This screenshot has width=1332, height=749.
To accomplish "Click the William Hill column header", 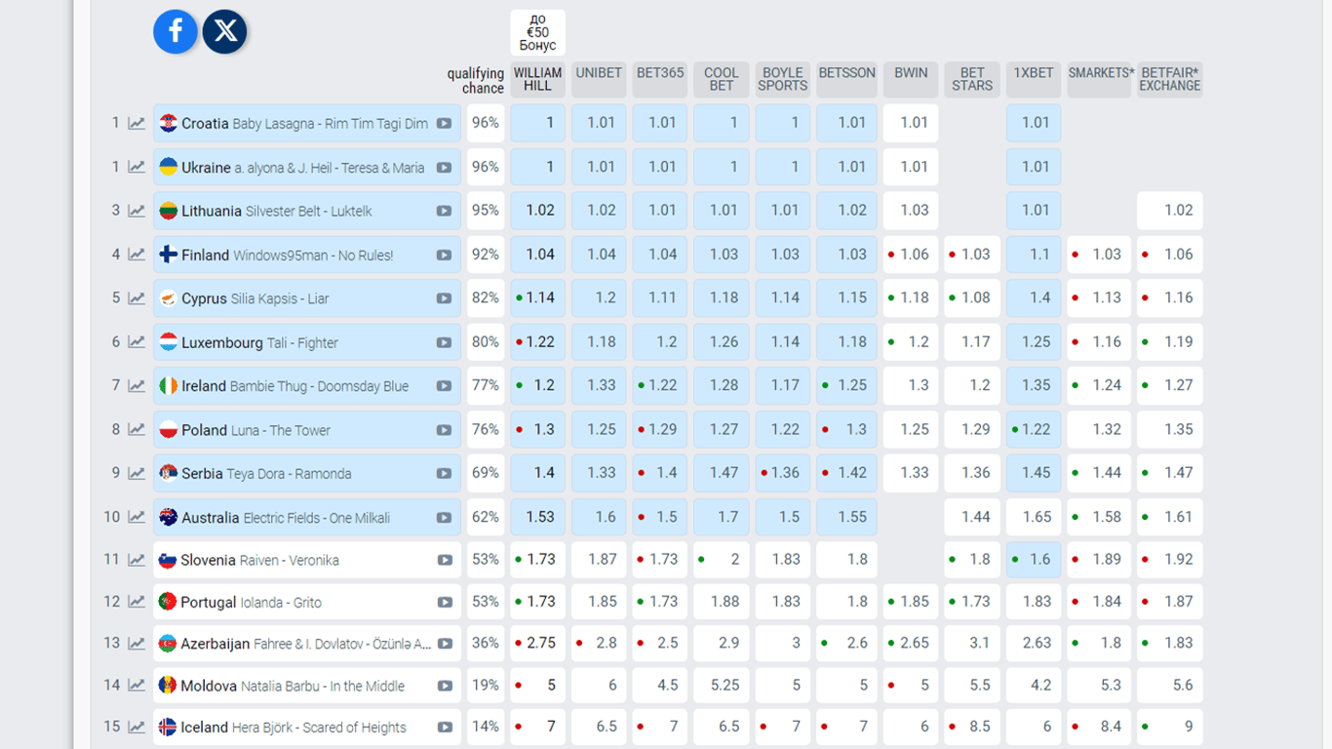I will [537, 80].
